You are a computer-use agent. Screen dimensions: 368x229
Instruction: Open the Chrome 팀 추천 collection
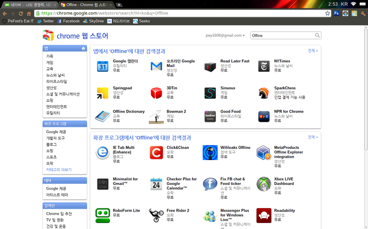(59, 214)
